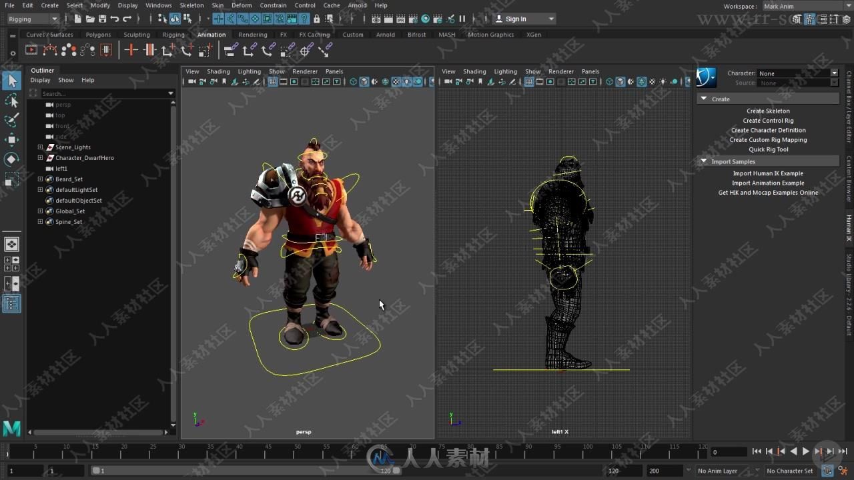Click the Outliner Search field
The height and width of the screenshot is (480, 854).
tap(103, 93)
